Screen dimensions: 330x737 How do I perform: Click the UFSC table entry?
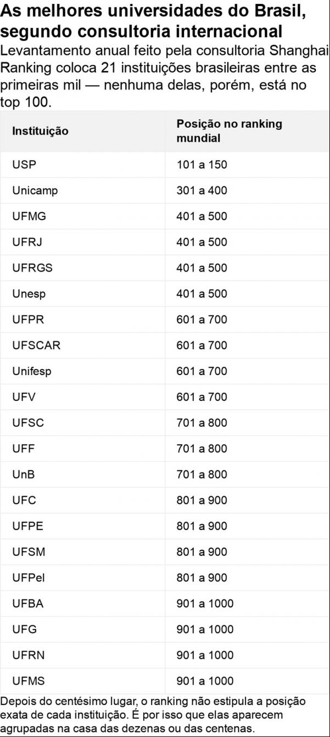pyautogui.click(x=165, y=423)
